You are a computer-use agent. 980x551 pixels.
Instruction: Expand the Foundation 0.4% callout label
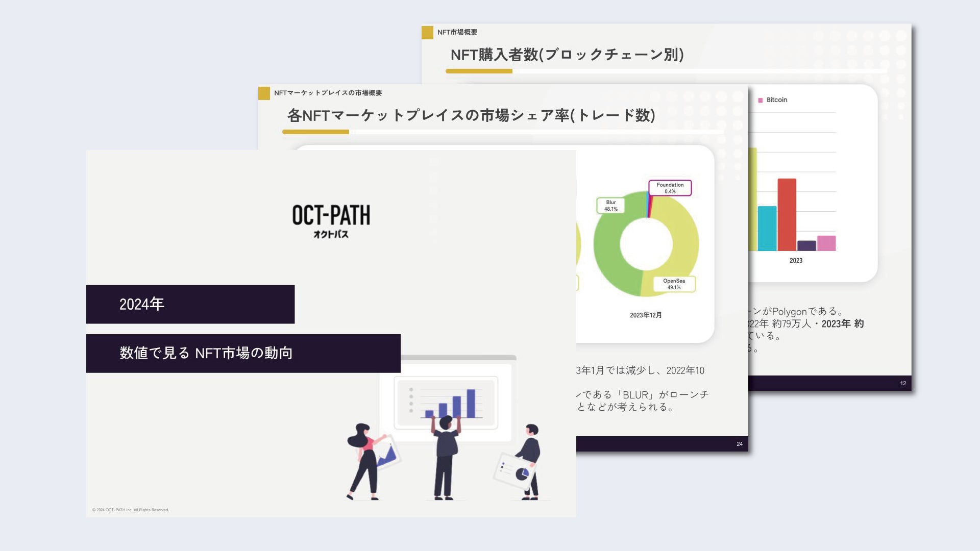coord(670,188)
